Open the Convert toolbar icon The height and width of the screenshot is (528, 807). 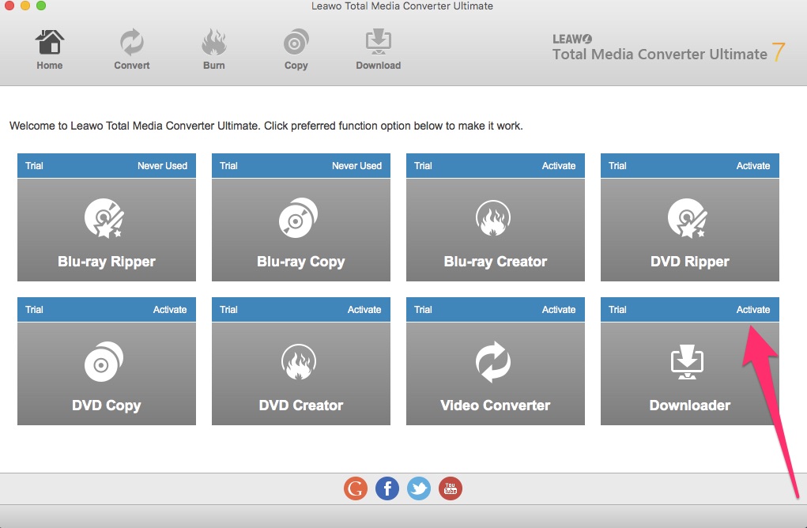click(x=131, y=43)
